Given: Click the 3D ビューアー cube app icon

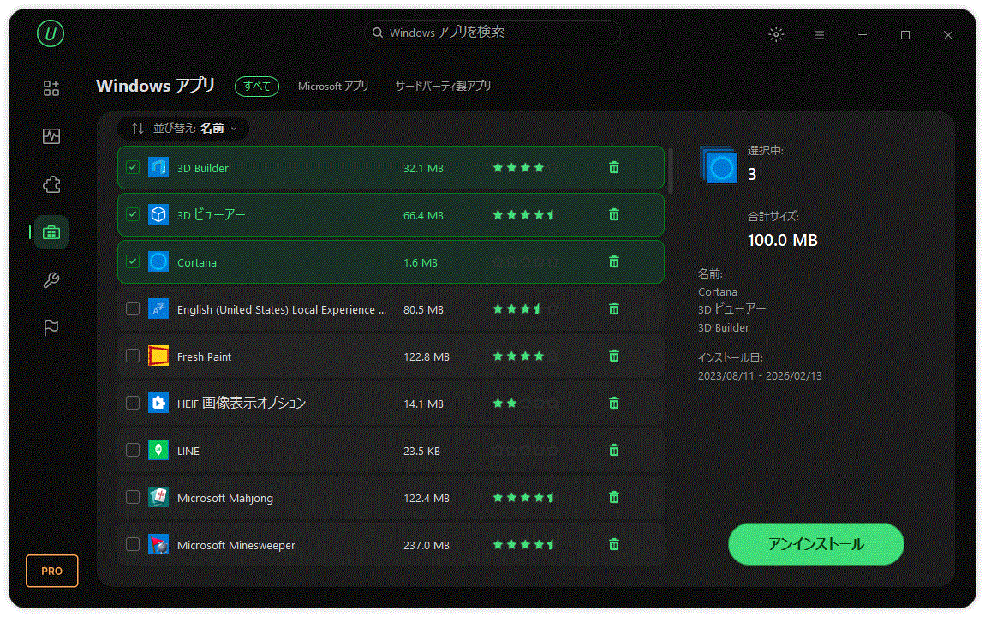Looking at the screenshot, I should 158,214.
